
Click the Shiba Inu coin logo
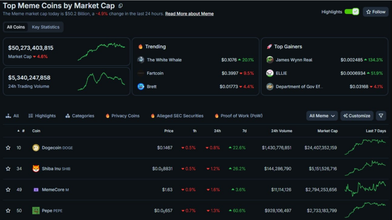pyautogui.click(x=36, y=169)
